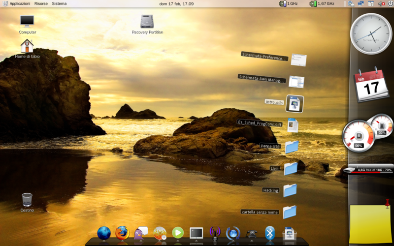Launch Firefox from the dock
The width and height of the screenshot is (394, 246).
(122, 233)
